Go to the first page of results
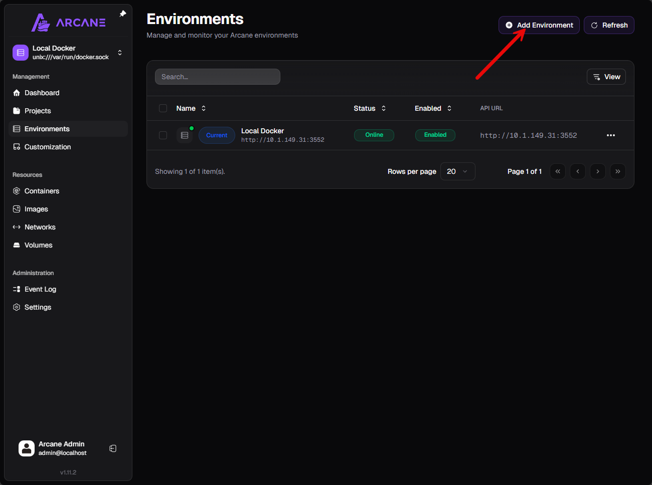The width and height of the screenshot is (652, 485). pos(558,171)
